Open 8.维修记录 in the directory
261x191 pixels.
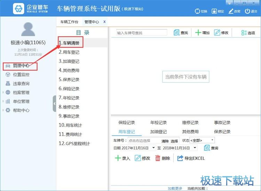click(x=69, y=107)
